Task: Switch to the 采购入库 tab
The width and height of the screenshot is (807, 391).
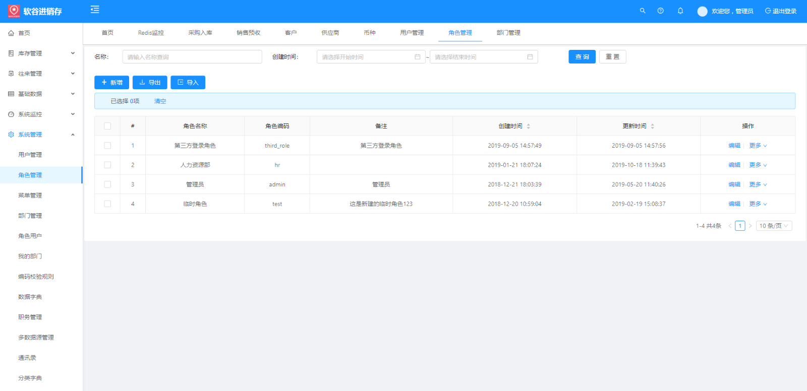Action: point(200,33)
